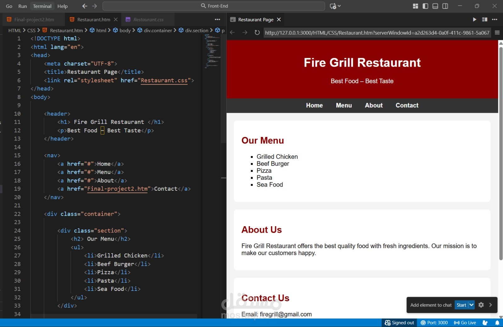This screenshot has height=327, width=503.
Task: Focus the preview URL address field
Action: coord(377,33)
